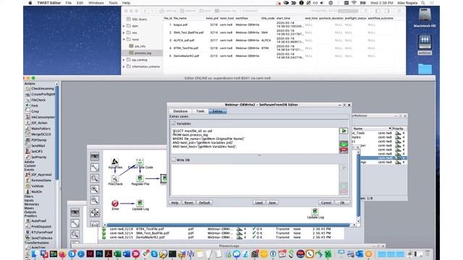Click inside the Variables SQL text area
The image size is (463, 260).
pos(255,141)
